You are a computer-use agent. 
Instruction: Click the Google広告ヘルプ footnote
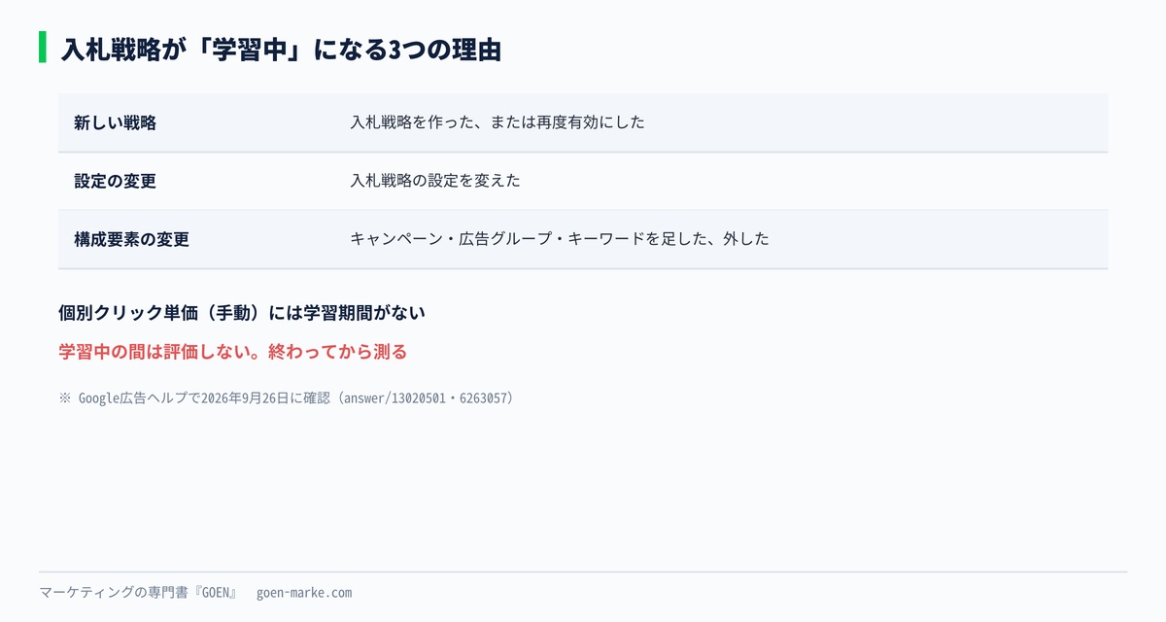coord(286,398)
